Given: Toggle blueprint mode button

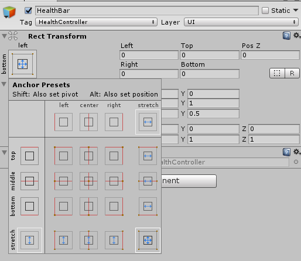Looking at the screenshot, I should (x=277, y=73).
